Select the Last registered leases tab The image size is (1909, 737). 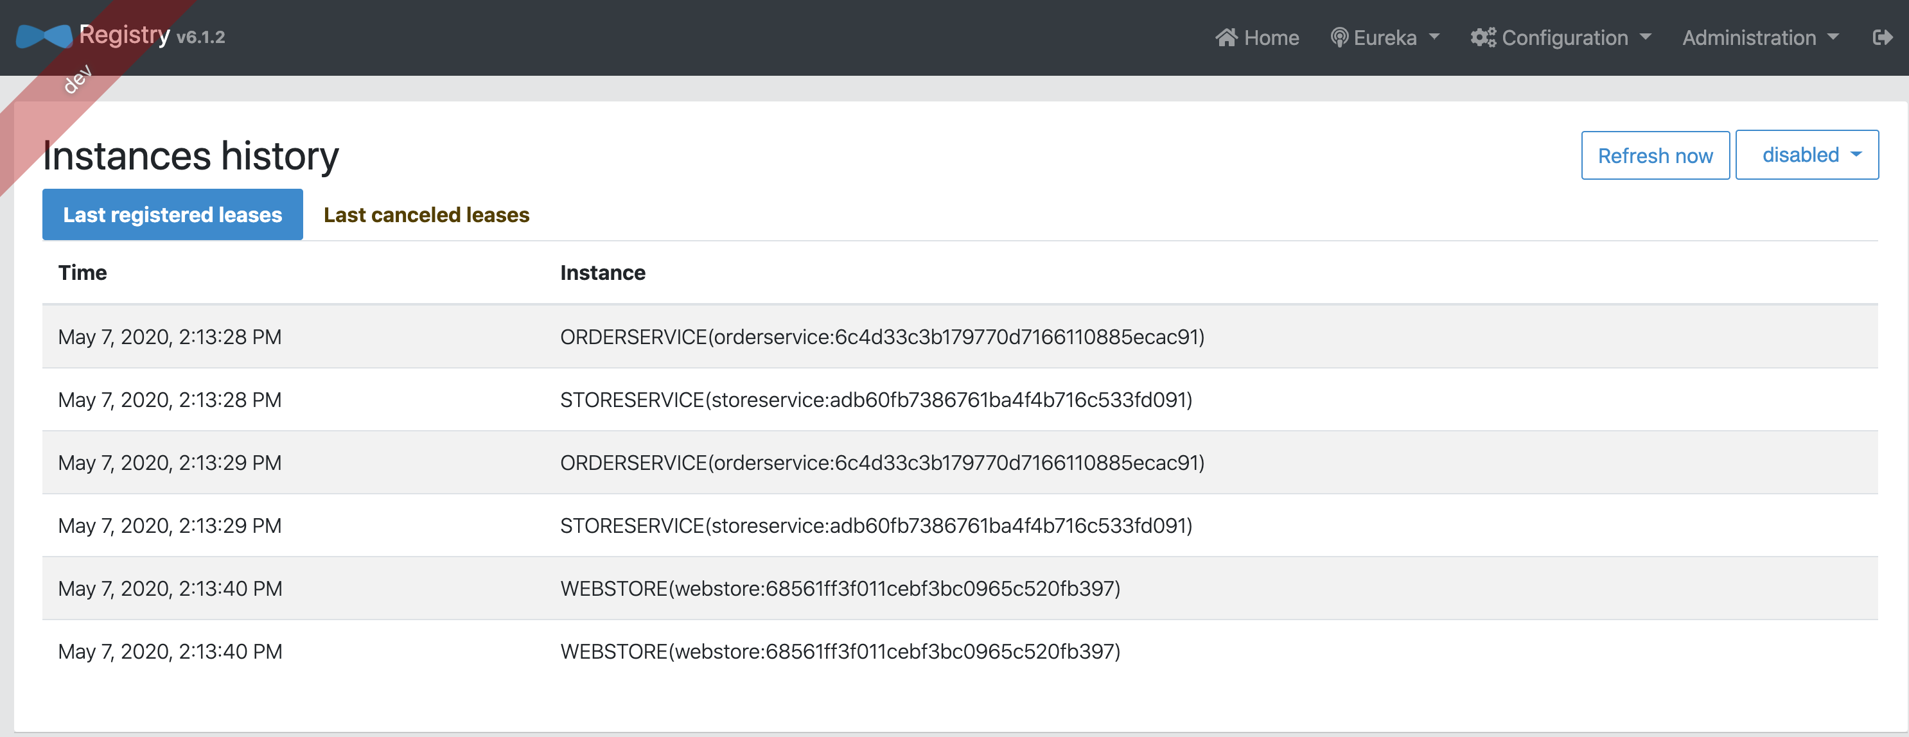coord(172,215)
